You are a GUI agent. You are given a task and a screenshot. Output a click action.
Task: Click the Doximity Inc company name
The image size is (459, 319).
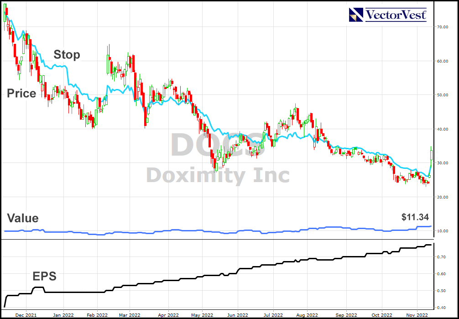(218, 175)
